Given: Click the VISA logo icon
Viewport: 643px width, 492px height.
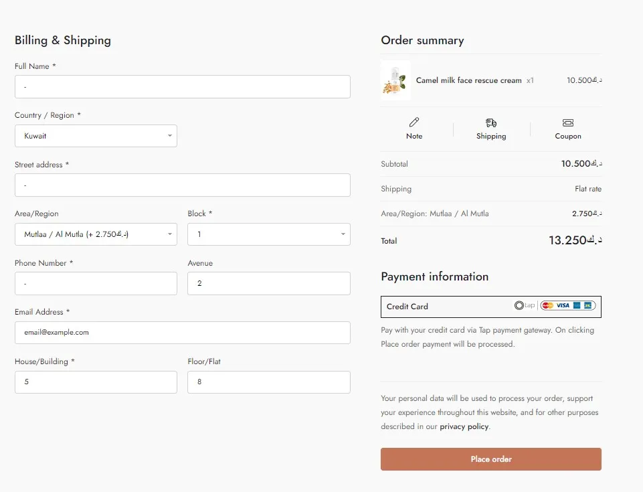Looking at the screenshot, I should (563, 305).
